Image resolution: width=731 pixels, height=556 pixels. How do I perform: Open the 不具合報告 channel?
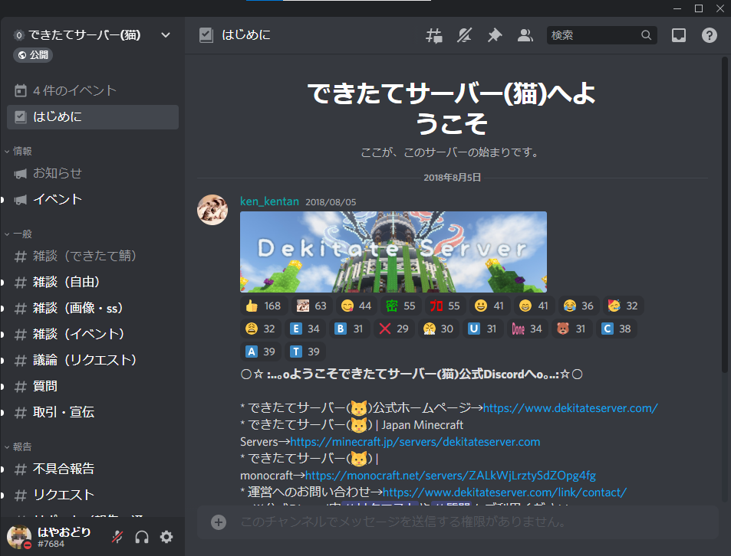tap(93, 469)
